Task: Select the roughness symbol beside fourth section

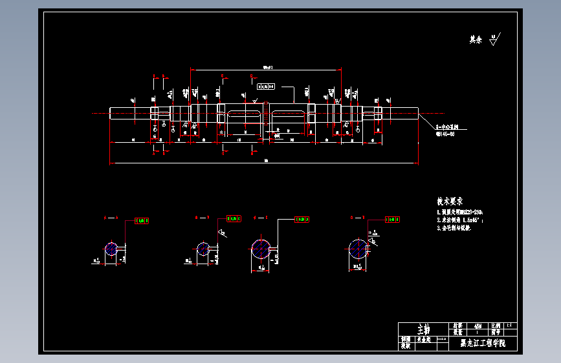Action: [x=373, y=242]
